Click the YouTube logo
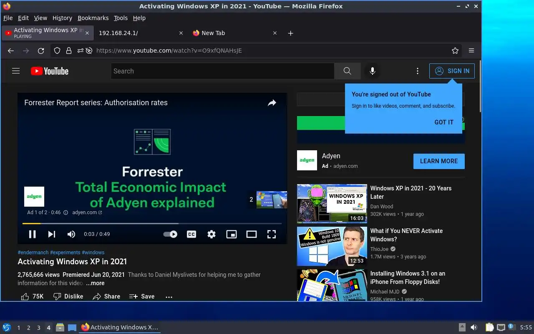The image size is (534, 334). click(x=50, y=71)
